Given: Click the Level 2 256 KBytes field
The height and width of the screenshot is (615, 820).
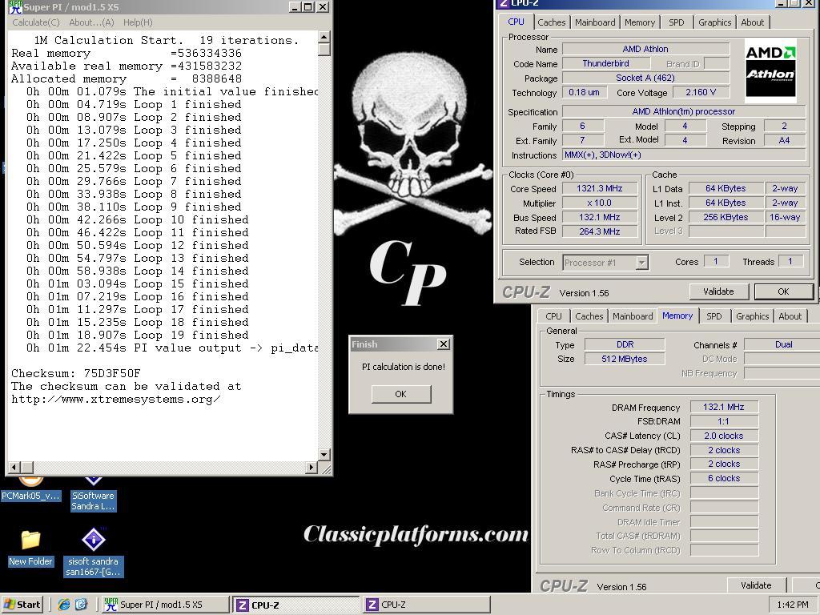Looking at the screenshot, I should 726,217.
